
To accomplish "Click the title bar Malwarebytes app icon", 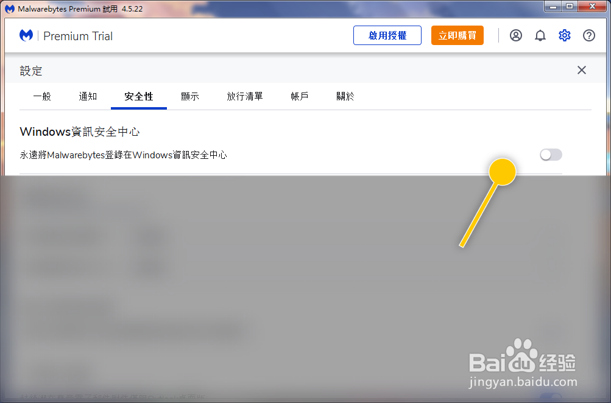I will pyautogui.click(x=10, y=9).
